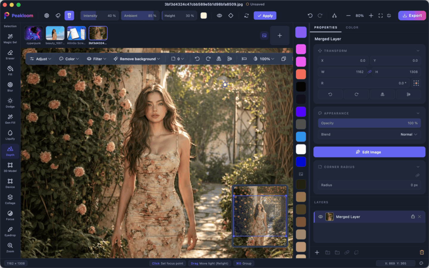Undo using the top bar undo arrow
Viewport: 429px width, 268px height.
point(310,15)
